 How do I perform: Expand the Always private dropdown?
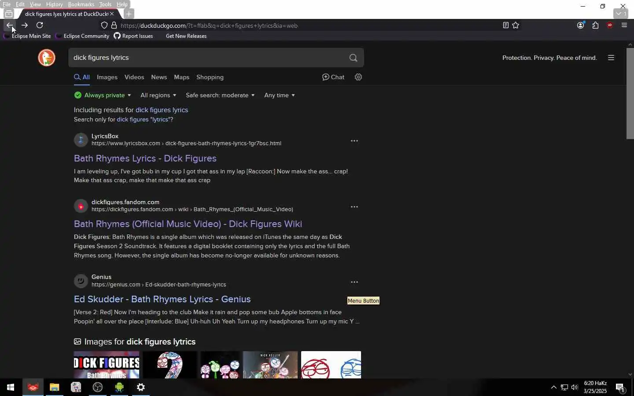103,95
